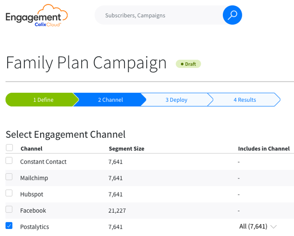Open the 3 Deploy step
Viewport: 294px width, 236px height.
(x=177, y=100)
